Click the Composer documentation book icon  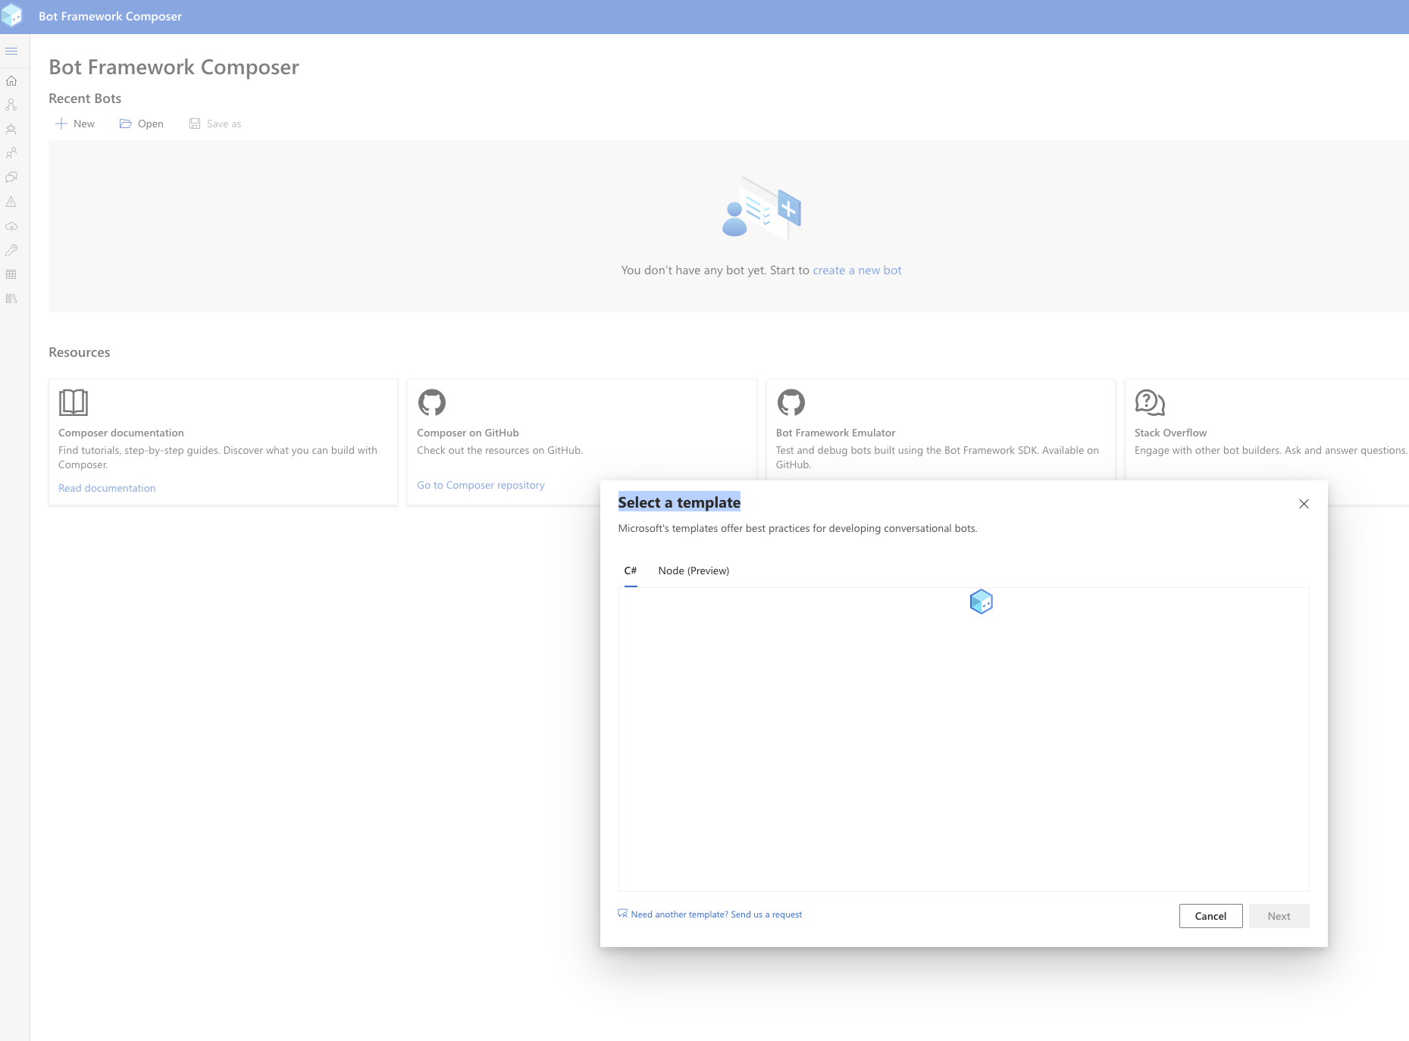[74, 402]
